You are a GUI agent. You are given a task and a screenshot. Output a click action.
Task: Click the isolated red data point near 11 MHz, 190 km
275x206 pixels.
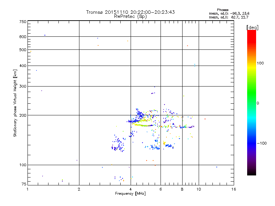205,119
